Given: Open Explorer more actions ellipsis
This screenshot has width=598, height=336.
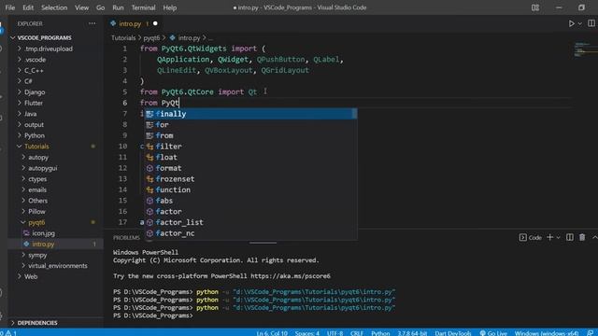Looking at the screenshot, I should click(92, 23).
